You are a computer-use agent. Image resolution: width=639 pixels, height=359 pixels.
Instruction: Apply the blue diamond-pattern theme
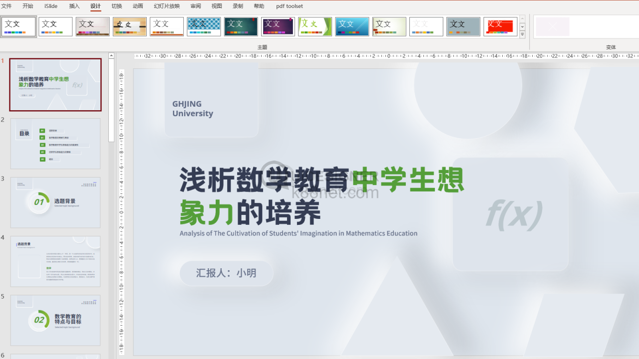(x=204, y=26)
